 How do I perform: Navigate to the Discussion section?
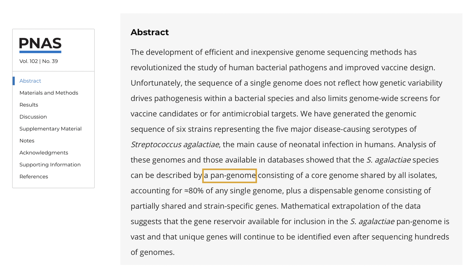pos(33,117)
